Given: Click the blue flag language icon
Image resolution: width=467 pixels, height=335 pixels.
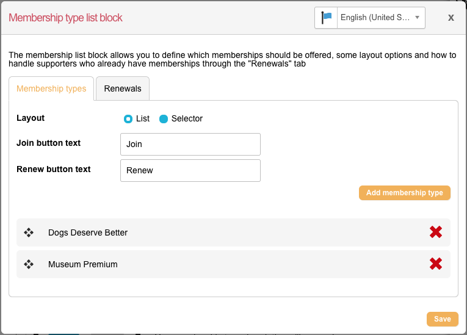Looking at the screenshot, I should (327, 18).
